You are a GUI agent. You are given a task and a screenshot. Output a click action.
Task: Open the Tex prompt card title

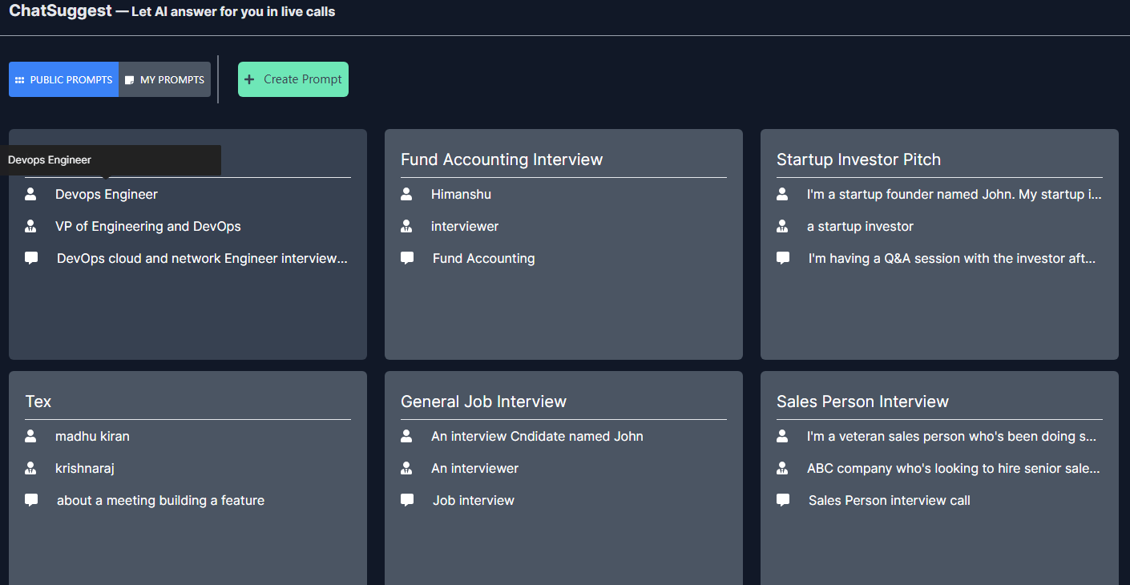click(x=38, y=401)
